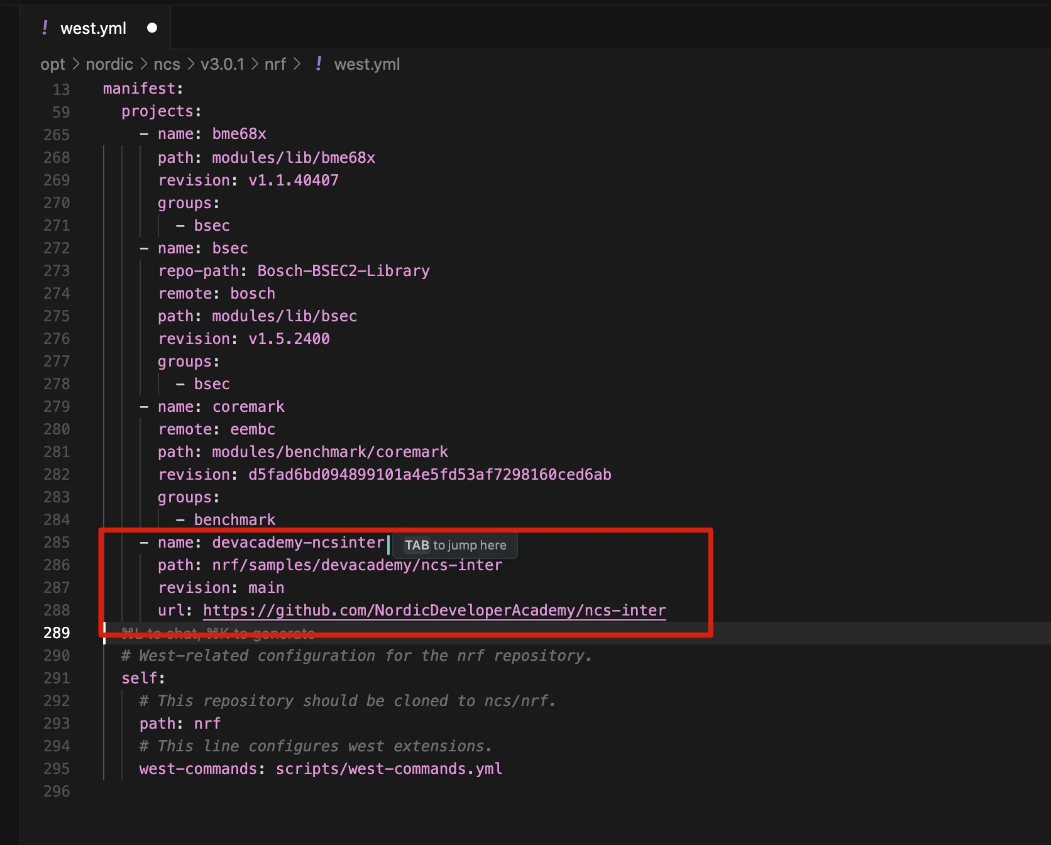
Task: Click the YAML file icon in the breadcrumb
Action: (319, 64)
